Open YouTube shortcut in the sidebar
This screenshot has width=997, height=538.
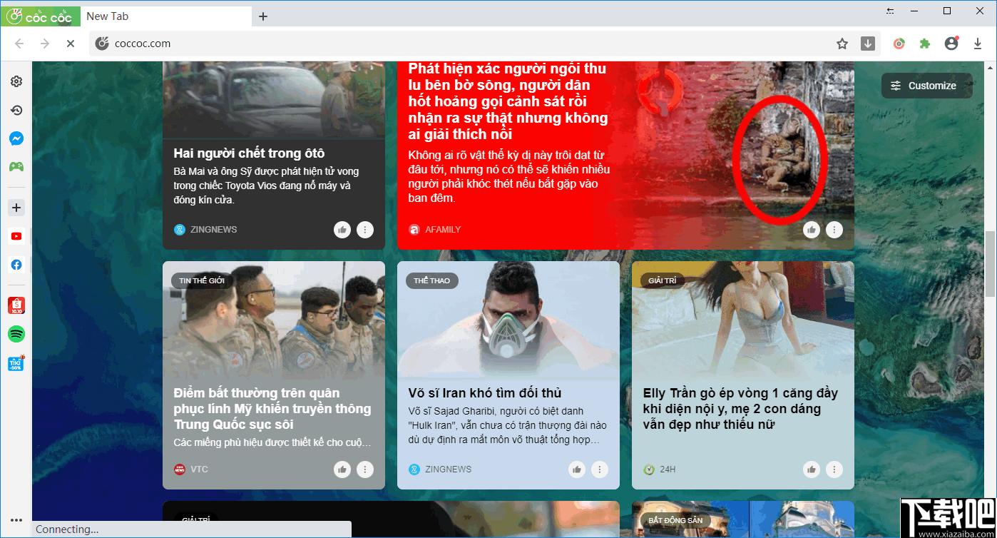16,236
